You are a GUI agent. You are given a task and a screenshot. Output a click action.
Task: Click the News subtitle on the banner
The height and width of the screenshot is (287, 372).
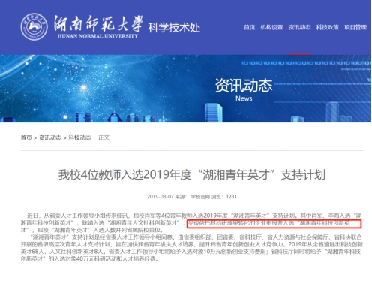click(244, 98)
